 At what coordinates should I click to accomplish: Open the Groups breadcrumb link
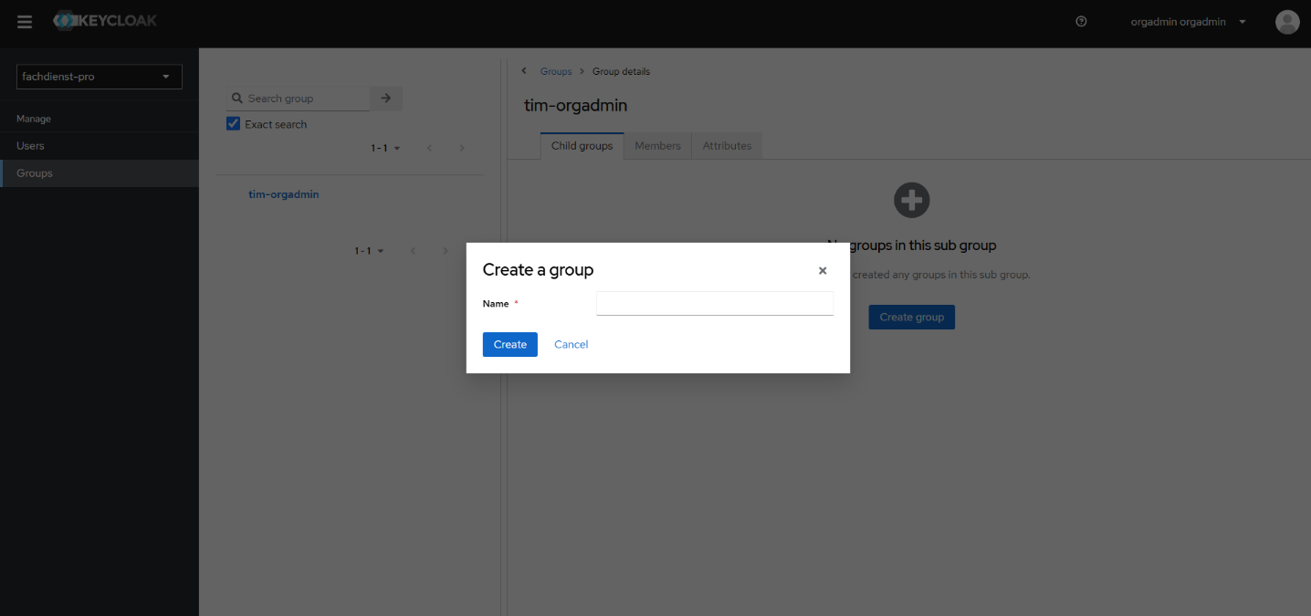click(556, 71)
